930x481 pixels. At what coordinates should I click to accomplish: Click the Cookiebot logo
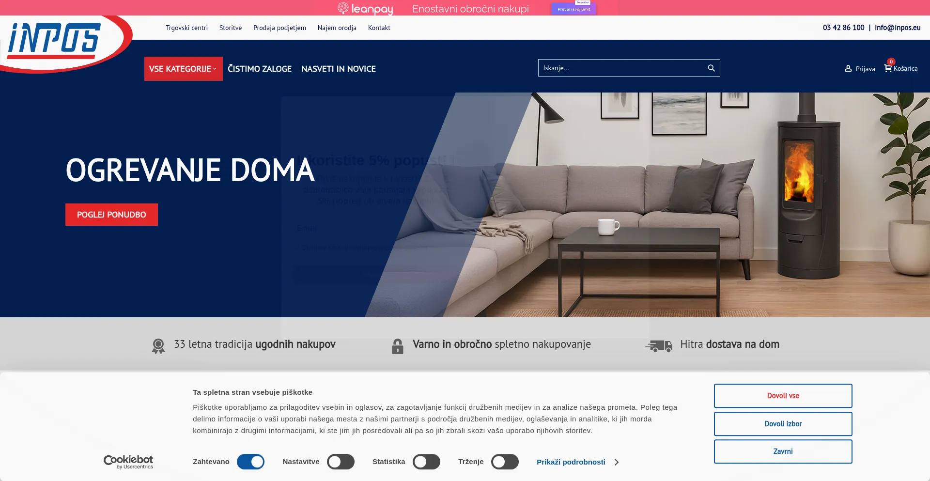[x=128, y=462]
